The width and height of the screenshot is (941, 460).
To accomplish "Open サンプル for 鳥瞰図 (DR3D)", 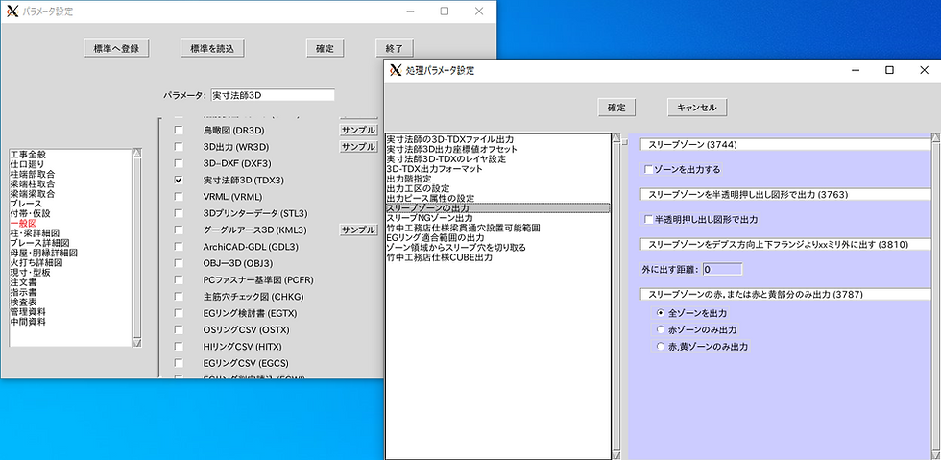I will [358, 131].
